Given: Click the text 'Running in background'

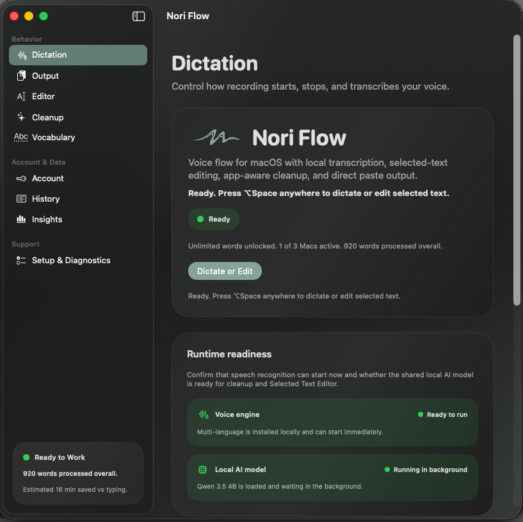Looking at the screenshot, I should pos(430,469).
